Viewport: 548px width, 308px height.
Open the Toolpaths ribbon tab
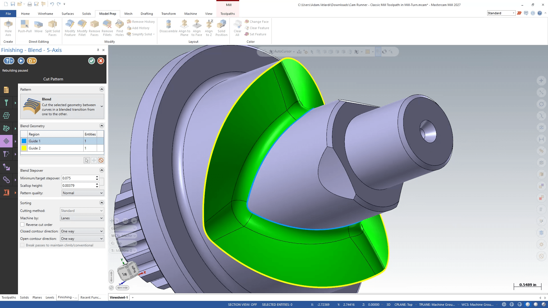click(x=227, y=14)
